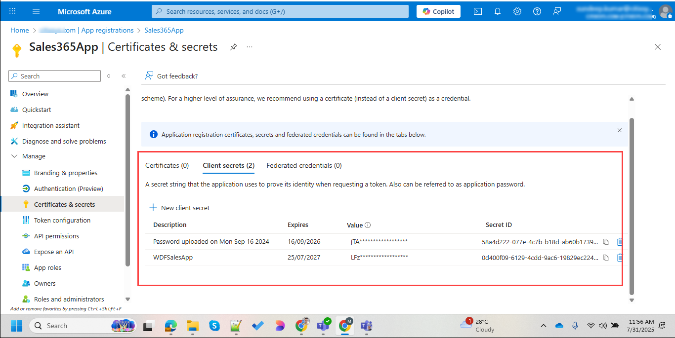The height and width of the screenshot is (338, 675).
Task: Dismiss the blue info banner
Action: coord(620,130)
